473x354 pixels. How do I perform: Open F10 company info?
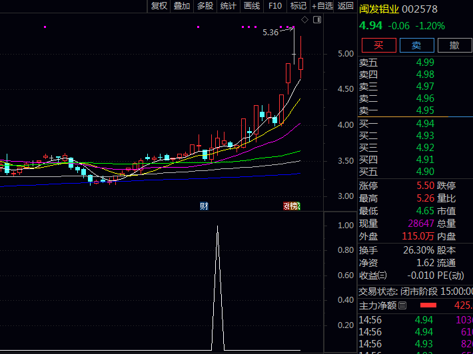pyautogui.click(x=275, y=6)
